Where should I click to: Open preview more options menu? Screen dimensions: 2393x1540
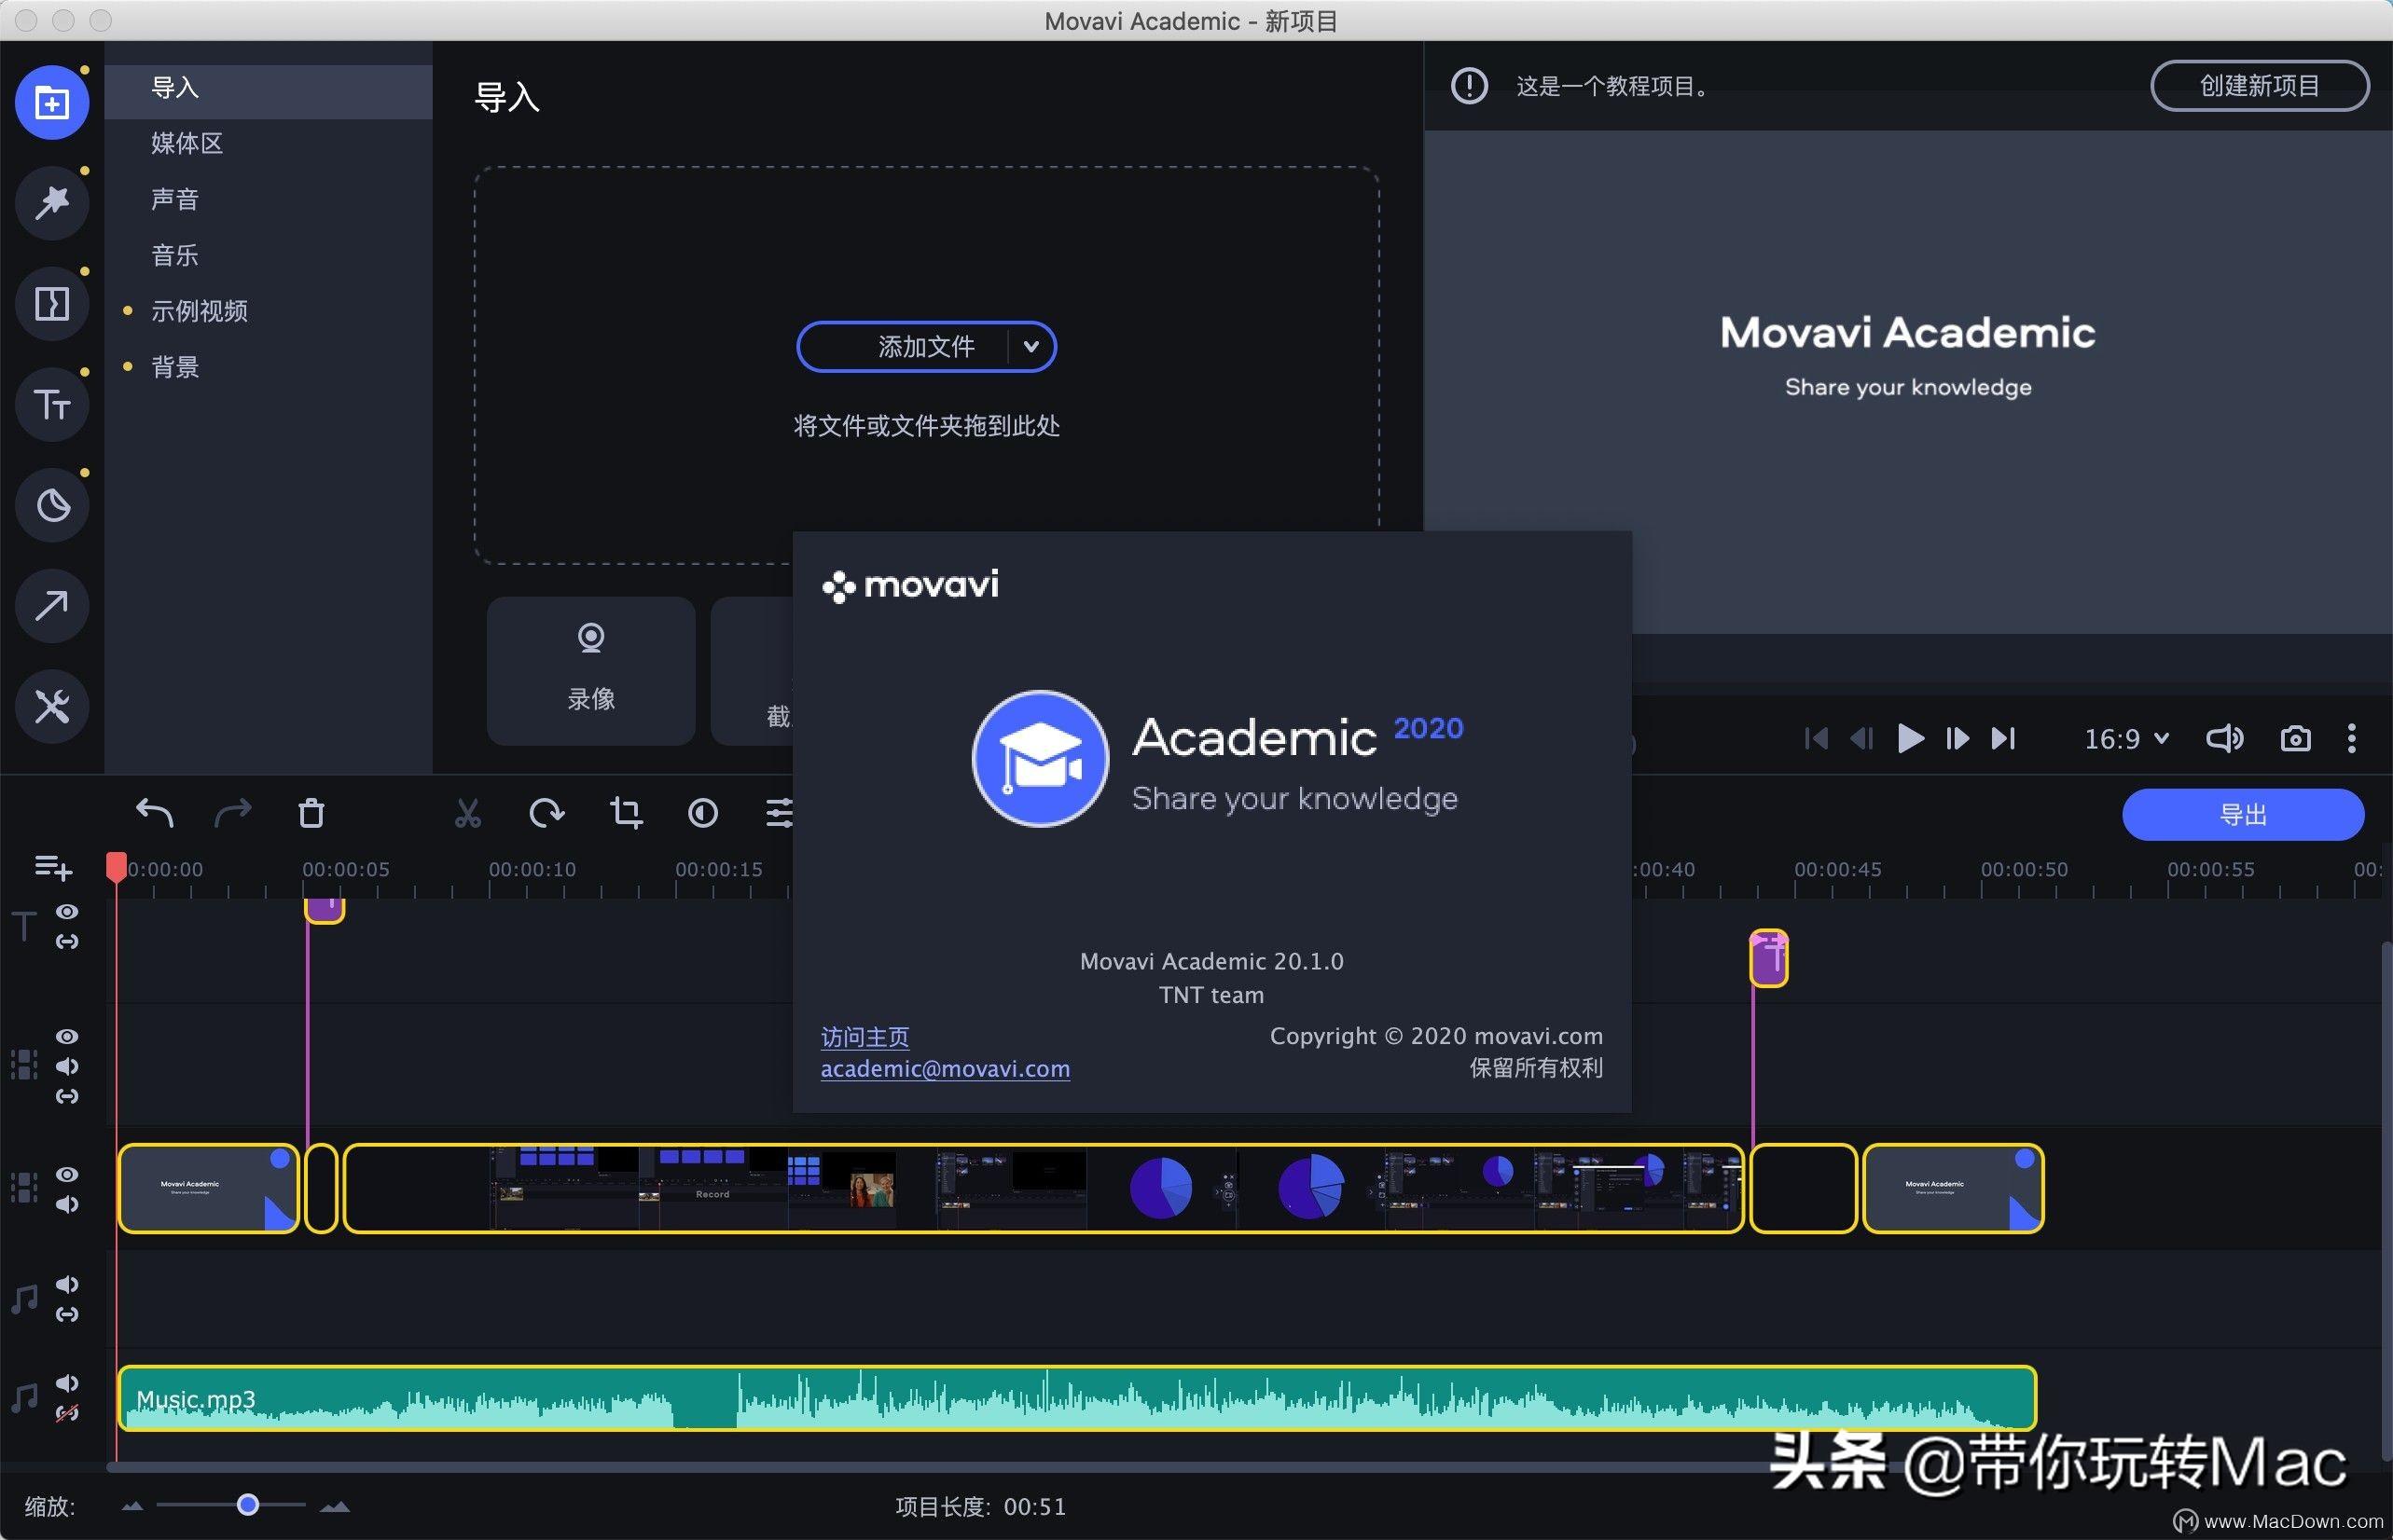click(2351, 739)
